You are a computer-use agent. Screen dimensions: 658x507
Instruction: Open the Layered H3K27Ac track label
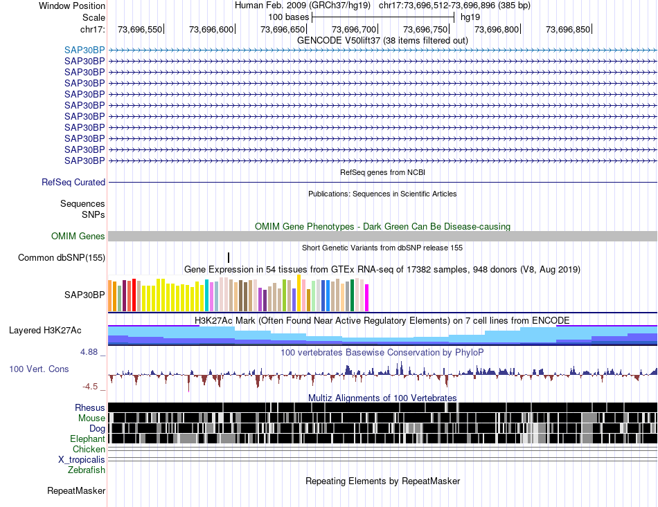click(45, 330)
